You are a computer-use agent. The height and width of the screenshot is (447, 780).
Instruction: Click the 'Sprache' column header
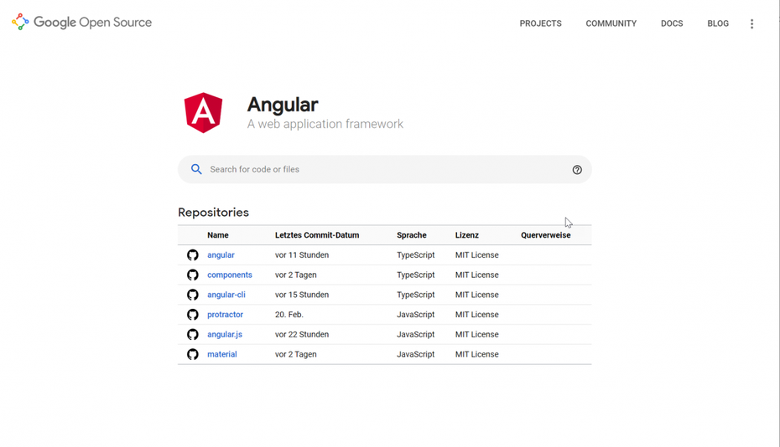(x=412, y=235)
